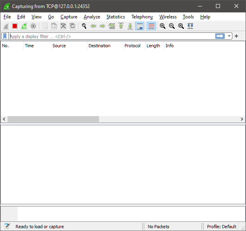Sort by the Protocol column header
Screen dimensions: 246x231
(x=134, y=46)
